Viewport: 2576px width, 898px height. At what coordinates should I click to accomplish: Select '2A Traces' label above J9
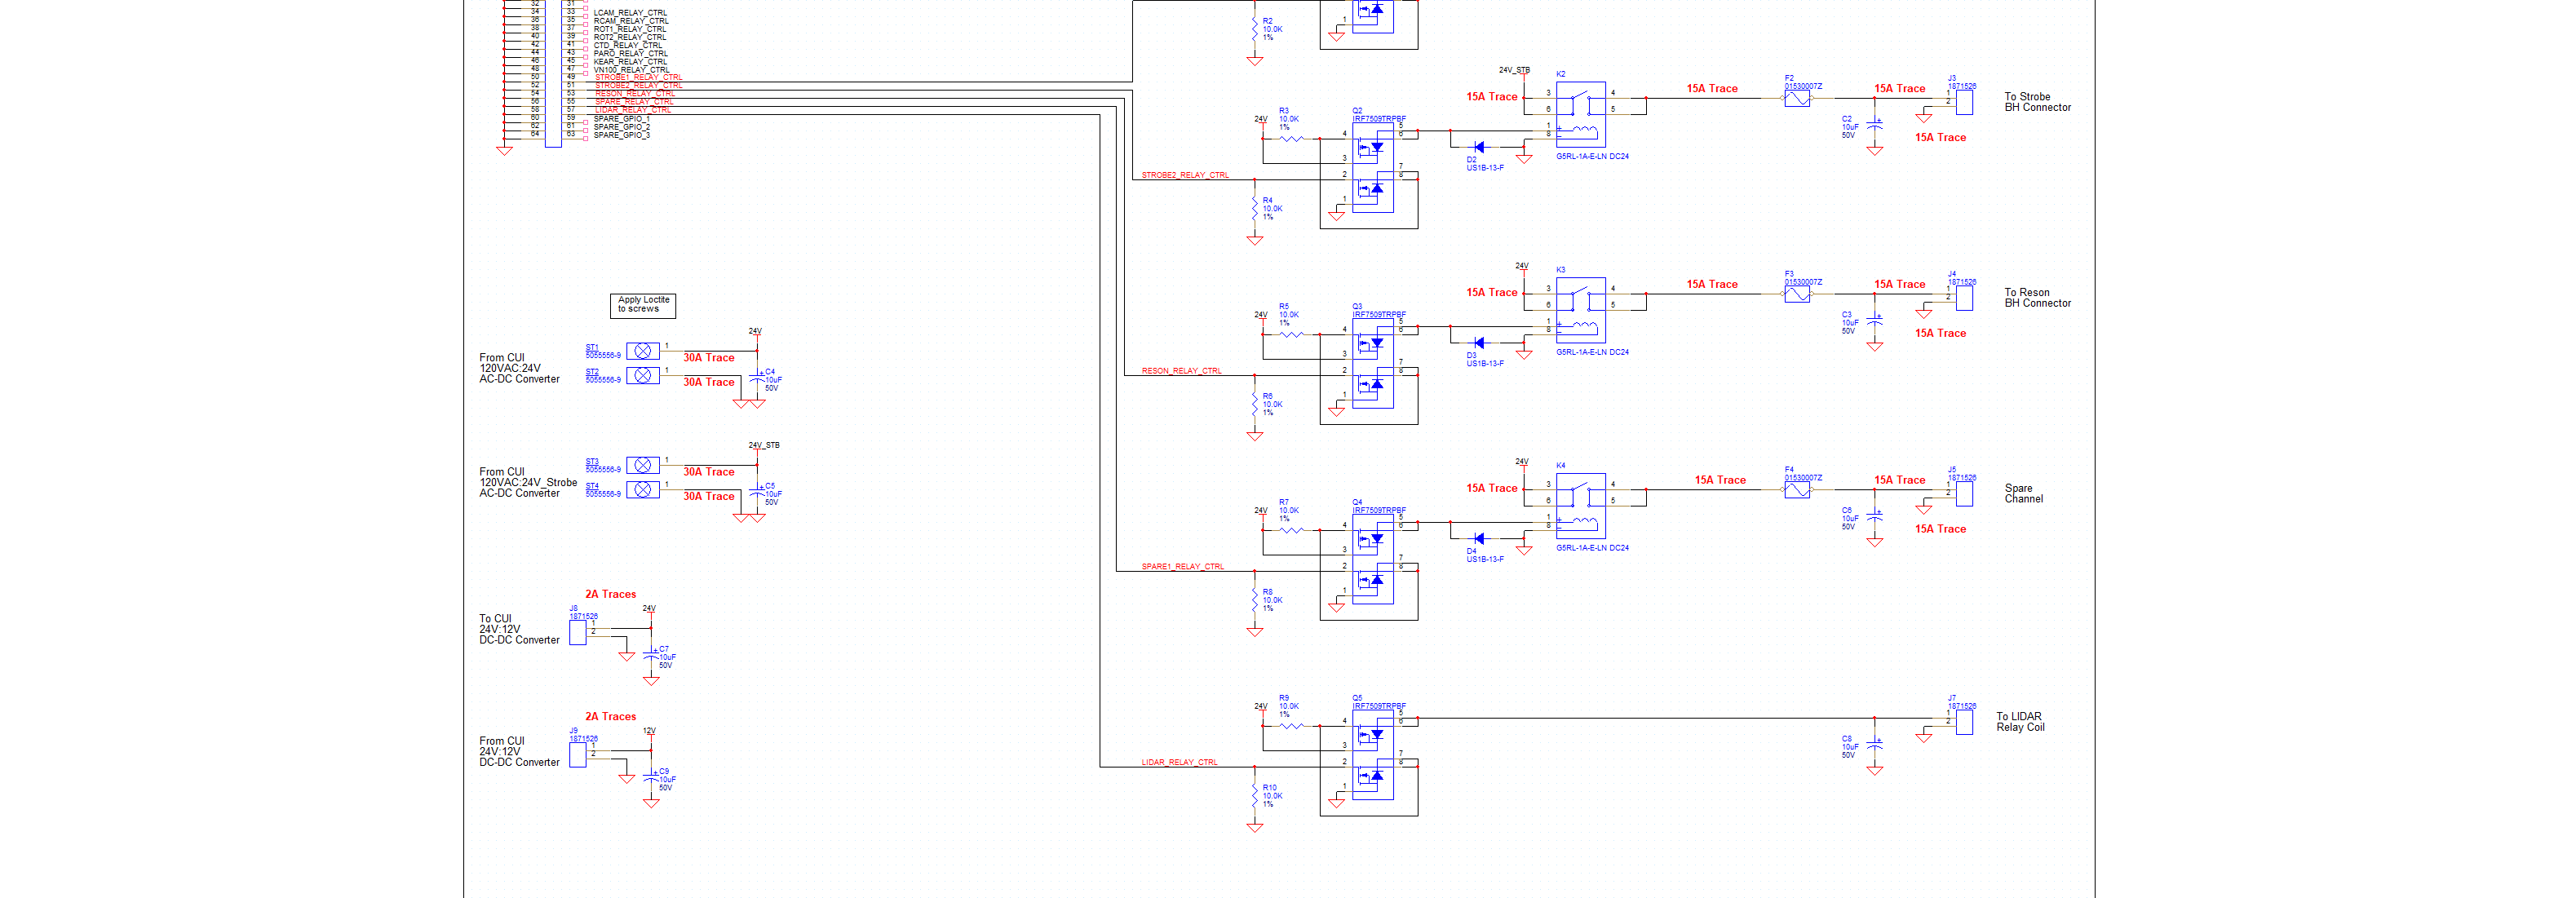tap(611, 716)
